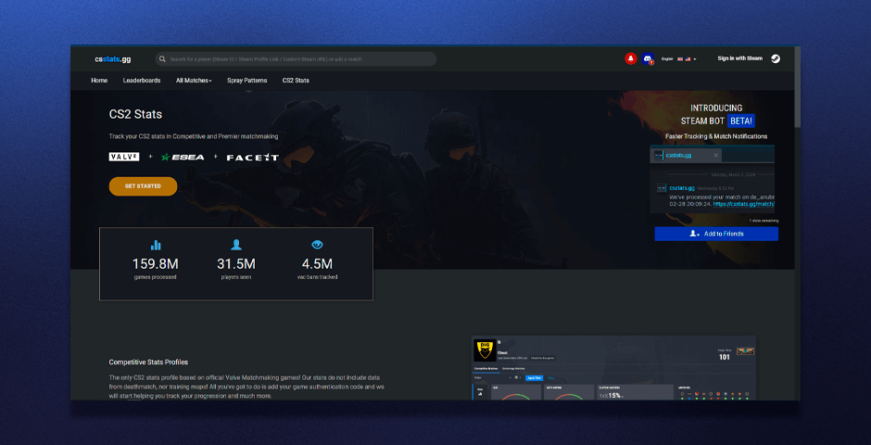The height and width of the screenshot is (445, 871).
Task: Click the DIG team avatar in the profile preview
Action: [x=486, y=351]
